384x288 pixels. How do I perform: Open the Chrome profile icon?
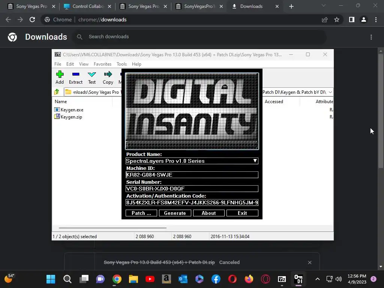[x=364, y=19]
